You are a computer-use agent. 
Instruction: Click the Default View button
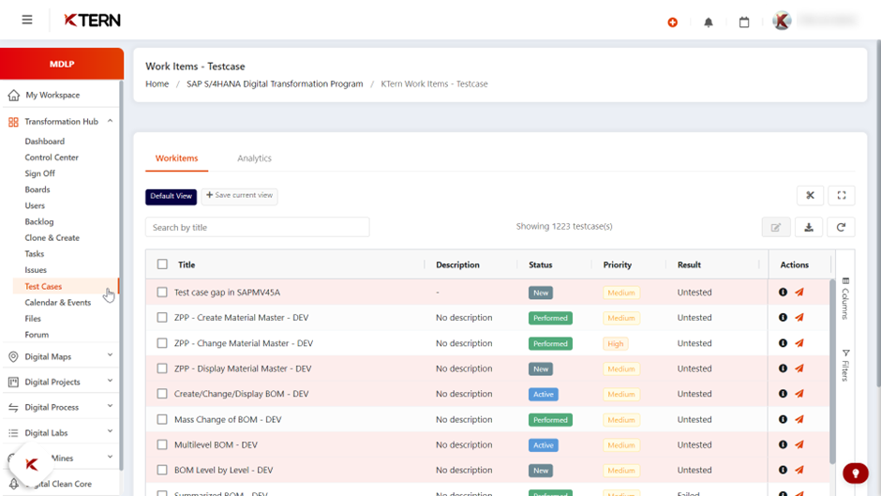(x=171, y=196)
